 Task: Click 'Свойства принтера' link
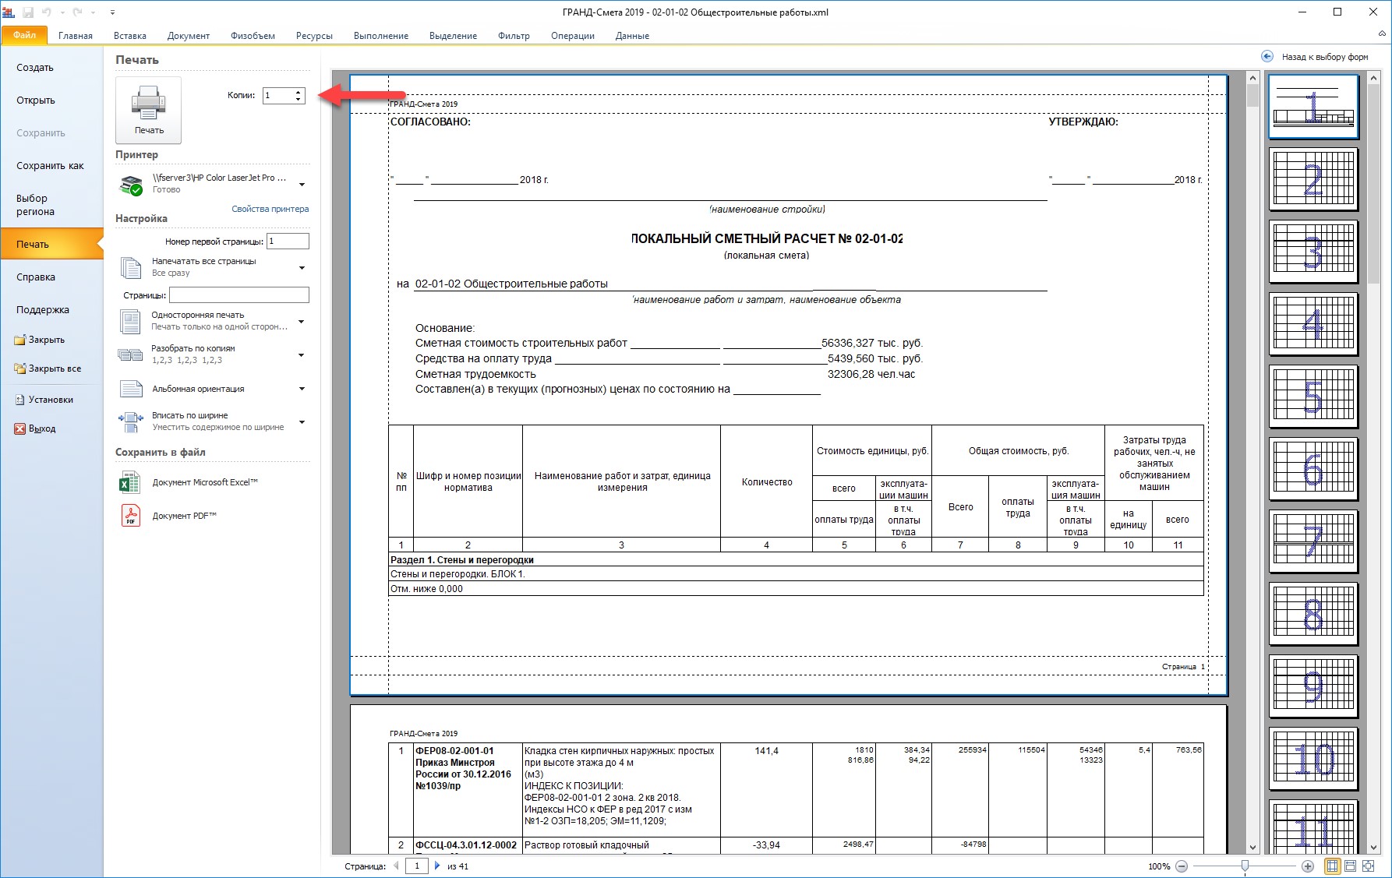click(270, 209)
